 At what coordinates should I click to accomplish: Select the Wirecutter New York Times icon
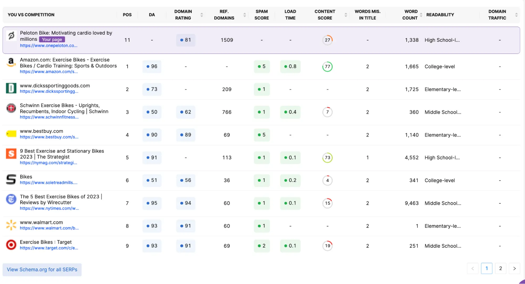pos(11,199)
